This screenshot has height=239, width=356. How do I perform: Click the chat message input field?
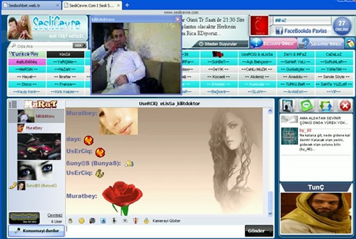click(x=155, y=231)
